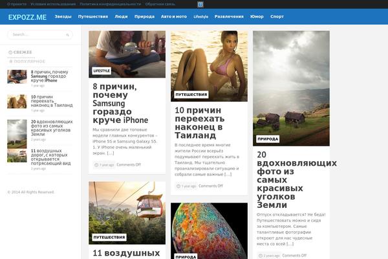This screenshot has width=388, height=259.
Task: Open the Спорт section
Action: [x=277, y=17]
